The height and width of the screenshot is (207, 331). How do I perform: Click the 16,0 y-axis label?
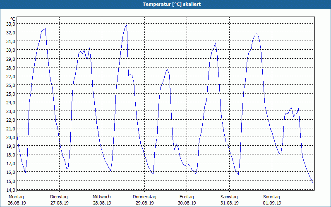[x=11, y=172]
